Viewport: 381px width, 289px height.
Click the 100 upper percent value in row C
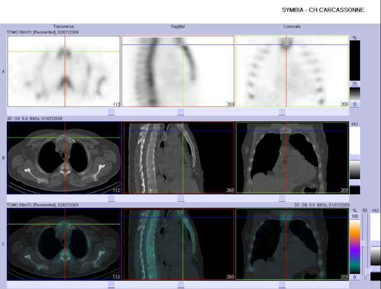pos(355,216)
